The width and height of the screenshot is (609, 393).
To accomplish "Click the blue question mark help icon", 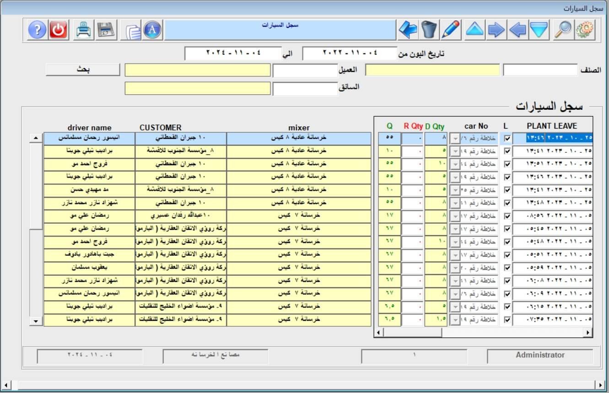I will click(38, 30).
